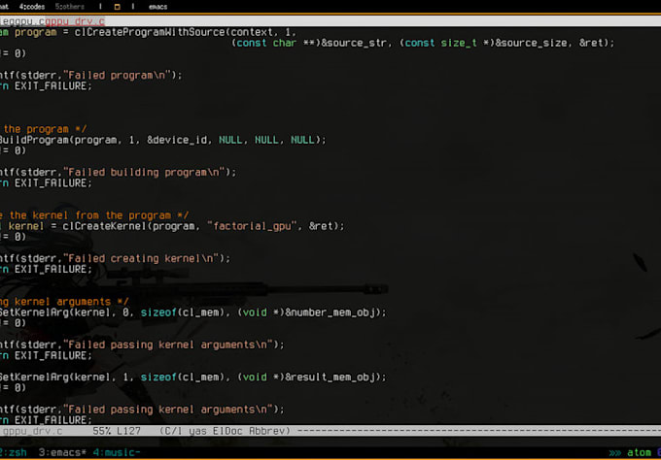Screen dimensions: 661x460
Task: Click the &device_id argument
Action: point(177,140)
